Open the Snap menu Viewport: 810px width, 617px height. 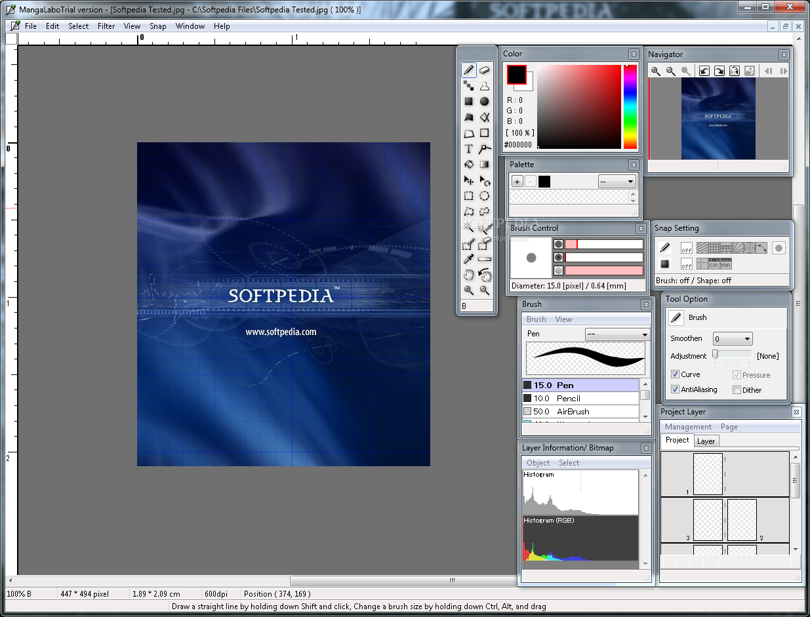pyautogui.click(x=158, y=26)
